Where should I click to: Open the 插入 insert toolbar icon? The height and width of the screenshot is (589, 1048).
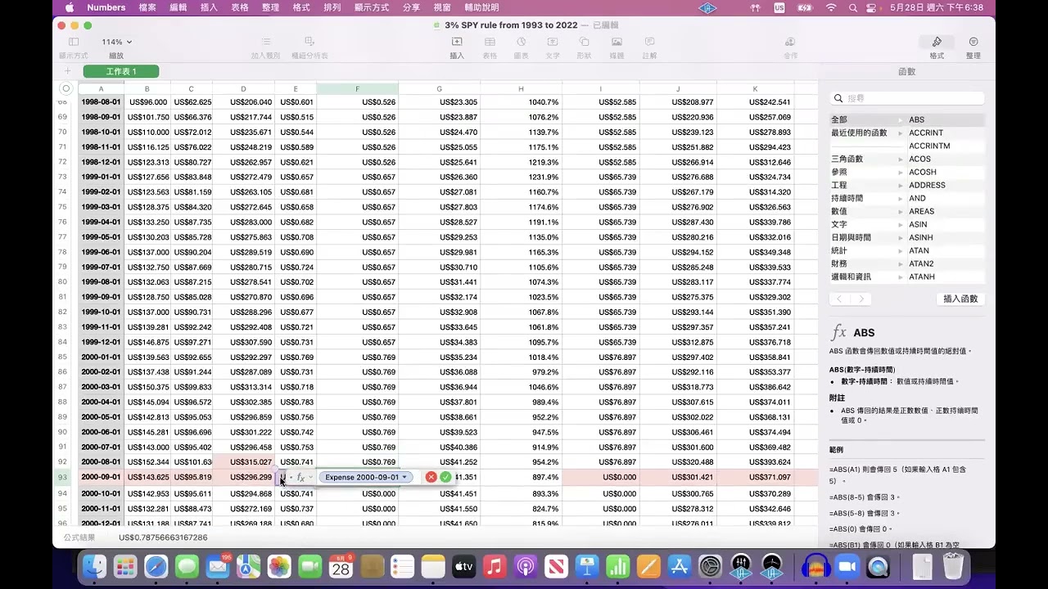point(457,42)
